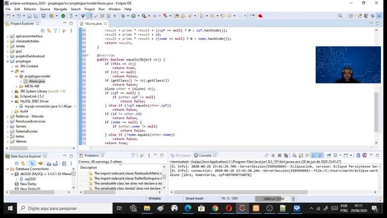This screenshot has height=218, width=387.
Task: Select mysql-connector-java jar entry
Action: coord(48,107)
